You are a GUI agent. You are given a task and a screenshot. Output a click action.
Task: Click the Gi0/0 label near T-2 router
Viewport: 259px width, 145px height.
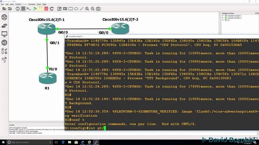(104, 33)
